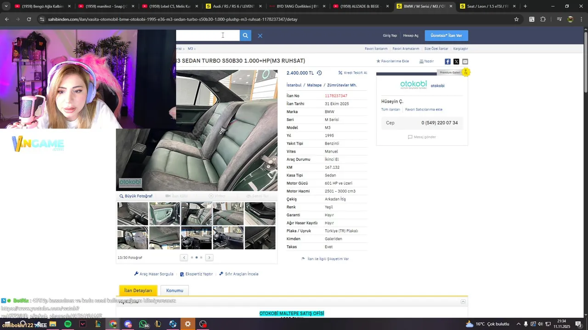Click the Hesap Aç link
588x330 pixels.
(411, 35)
